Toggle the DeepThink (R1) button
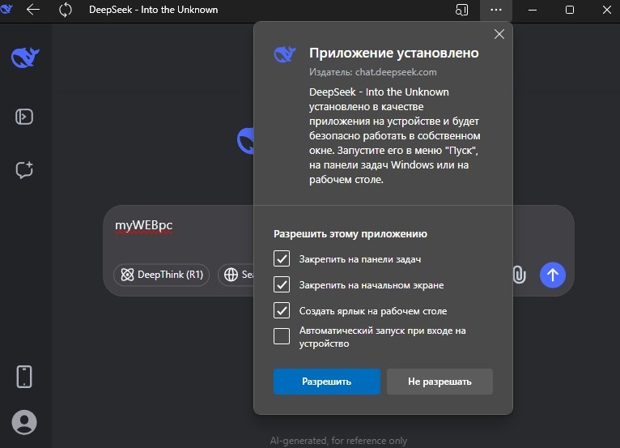 coord(161,275)
